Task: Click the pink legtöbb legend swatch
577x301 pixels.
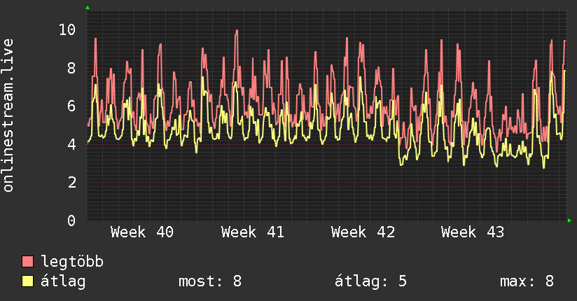Action: pos(27,261)
